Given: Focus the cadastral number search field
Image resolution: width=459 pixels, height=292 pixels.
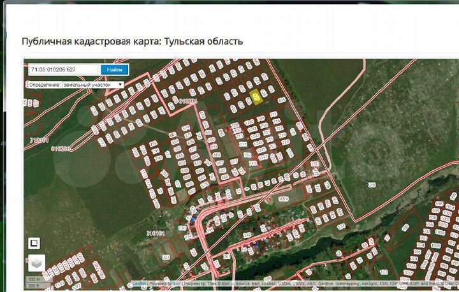Looking at the screenshot, I should click(64, 69).
